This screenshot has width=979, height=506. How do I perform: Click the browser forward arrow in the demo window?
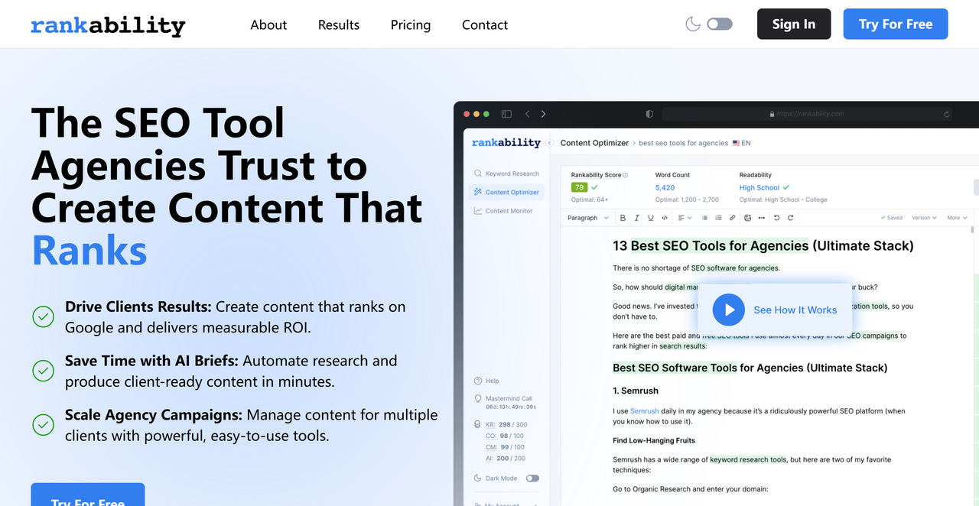tap(544, 114)
